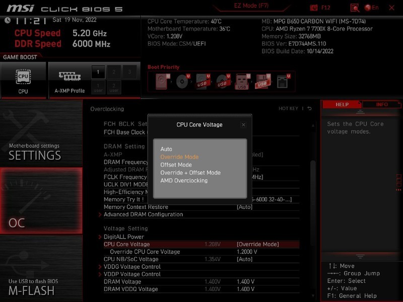Expand VDDG Voltage Control

132,267
